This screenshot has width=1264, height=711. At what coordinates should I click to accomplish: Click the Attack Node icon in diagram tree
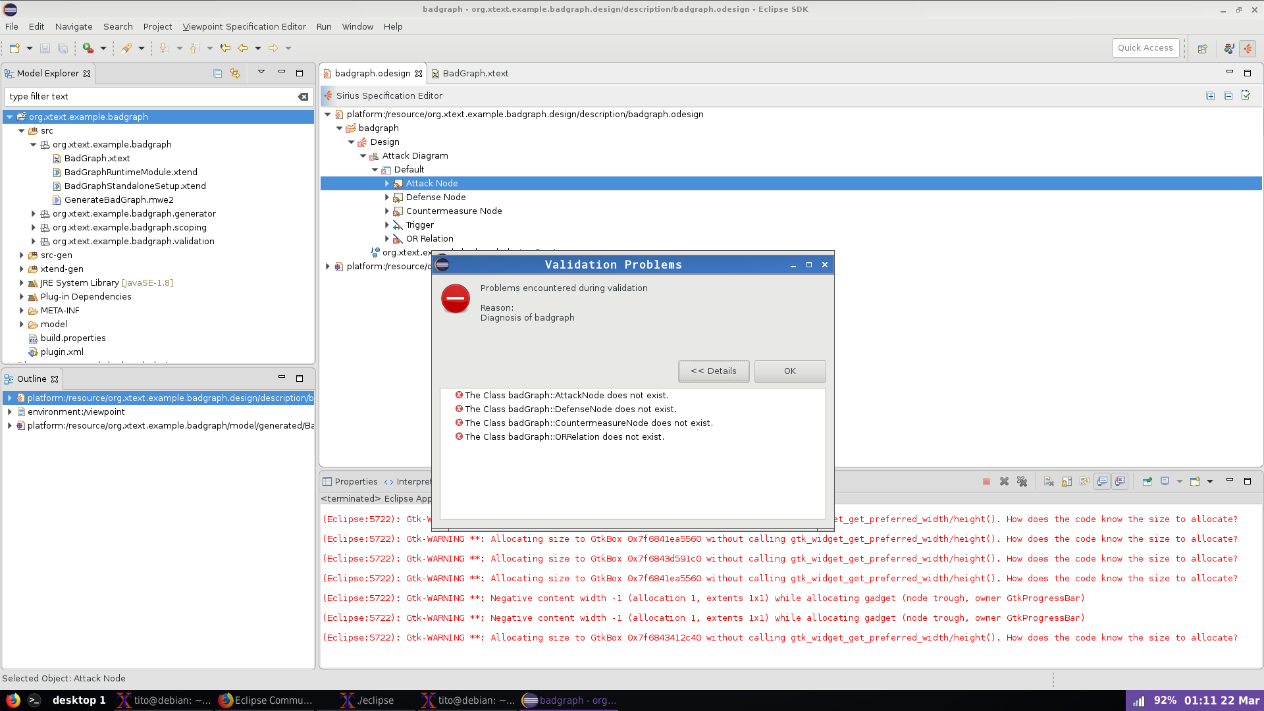click(398, 183)
